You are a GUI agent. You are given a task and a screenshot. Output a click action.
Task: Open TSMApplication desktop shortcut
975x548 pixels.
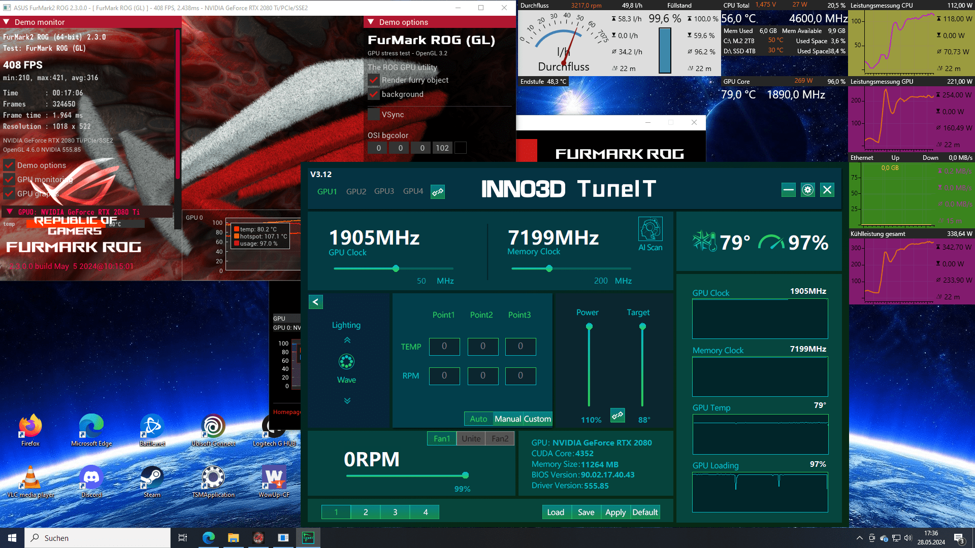(213, 482)
